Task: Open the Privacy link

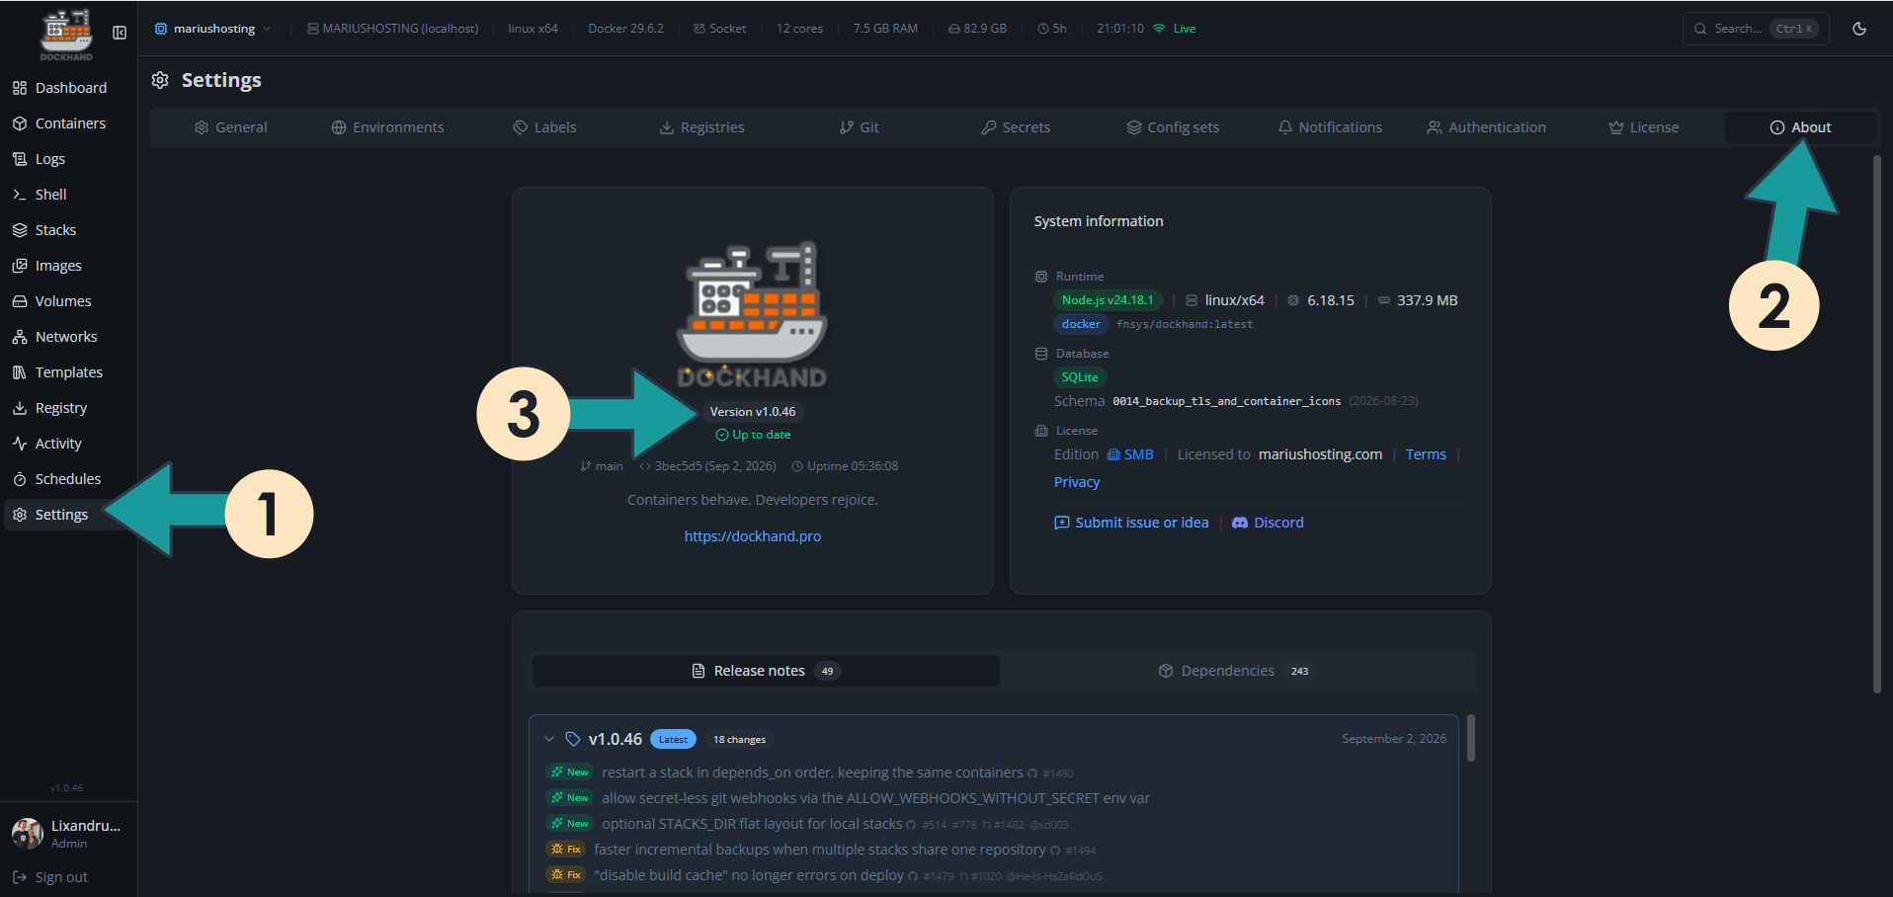Action: pos(1077,482)
